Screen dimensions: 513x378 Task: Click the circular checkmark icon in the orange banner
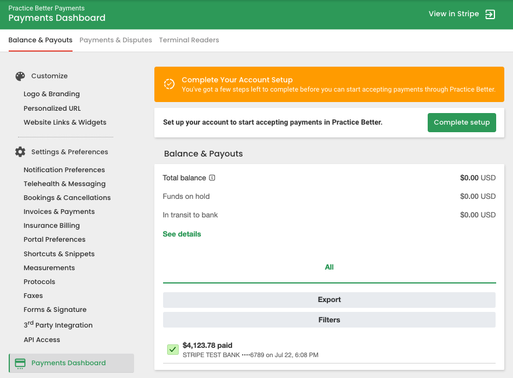pos(169,83)
